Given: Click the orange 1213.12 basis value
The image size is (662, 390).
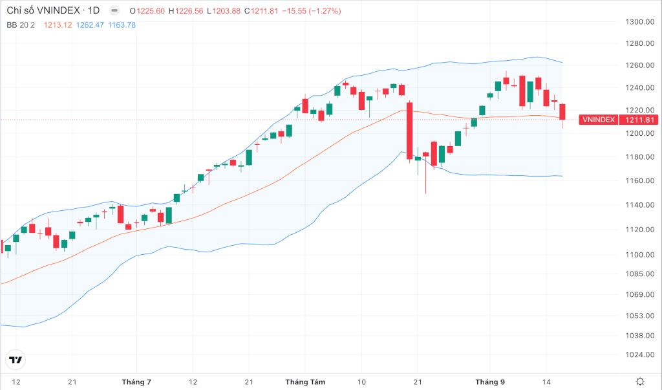Looking at the screenshot, I should pyautogui.click(x=58, y=25).
